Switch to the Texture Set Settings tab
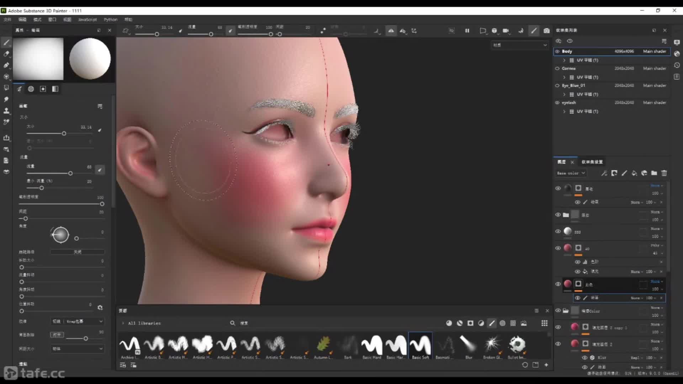 pyautogui.click(x=592, y=162)
